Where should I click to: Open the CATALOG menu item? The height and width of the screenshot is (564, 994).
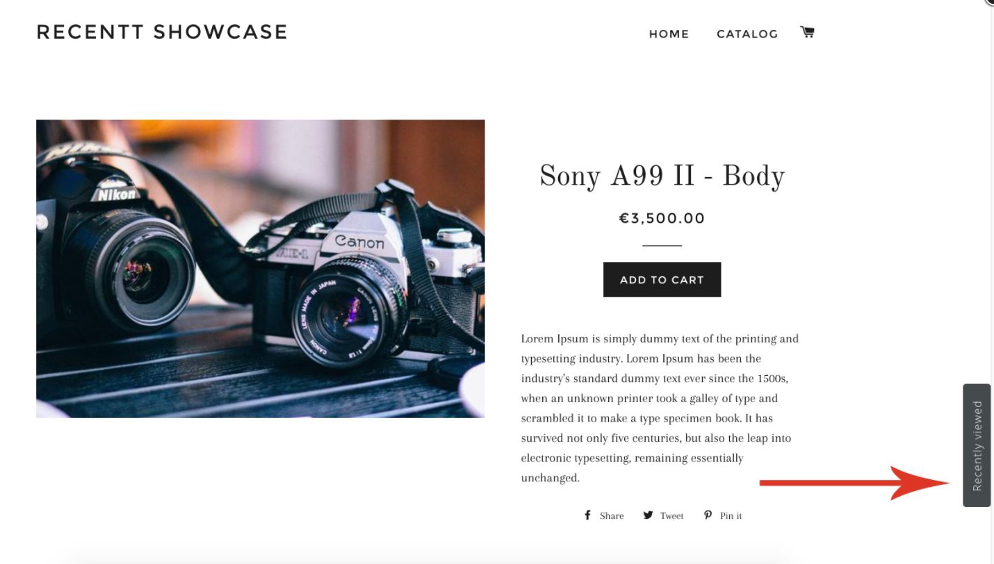pyautogui.click(x=747, y=34)
